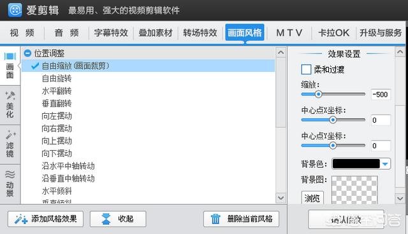
Task: Select the 沿水平中轴转动 style
Action: pos(68,166)
